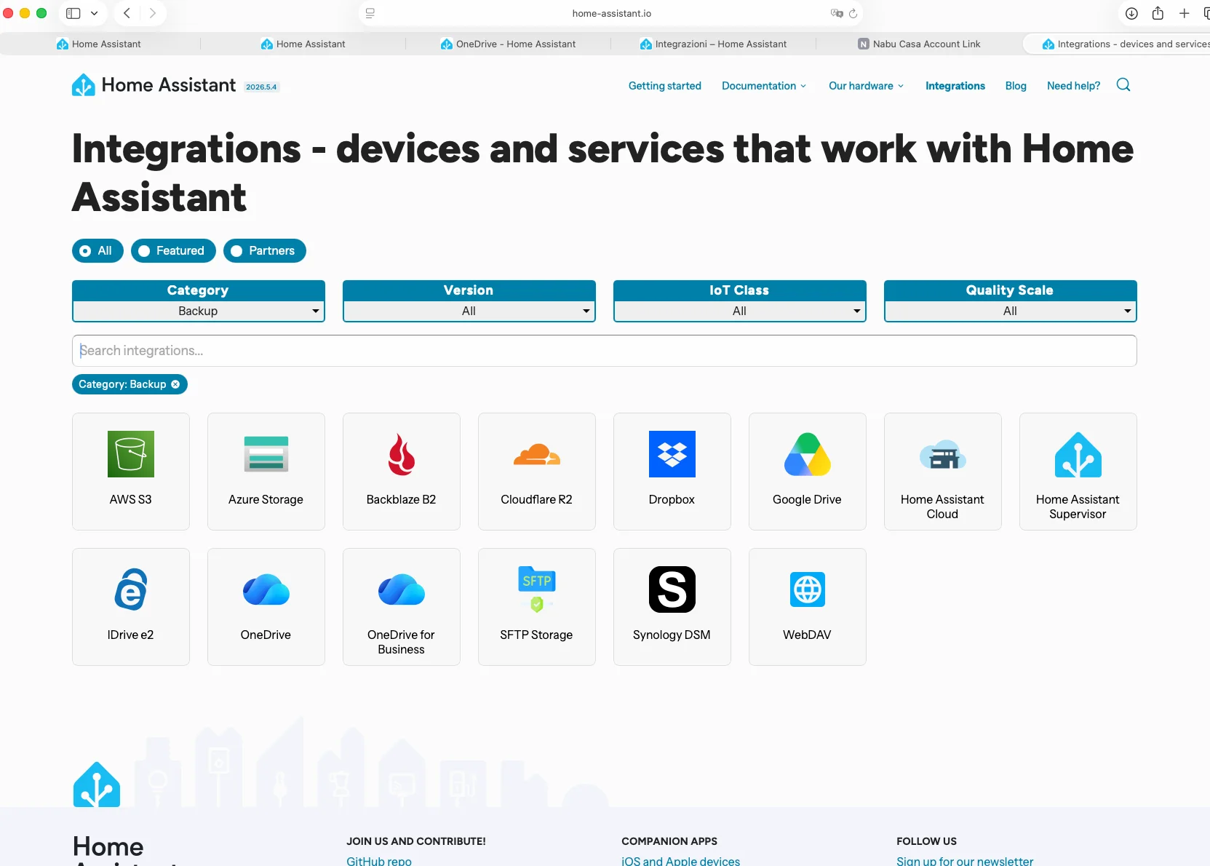This screenshot has height=866, width=1210.
Task: Open the Home Assistant Supervisor card
Action: (1078, 472)
